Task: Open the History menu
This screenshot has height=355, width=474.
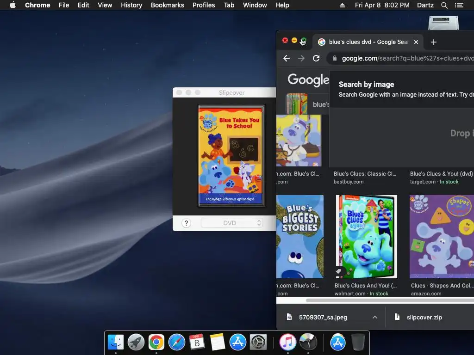Action: (131, 5)
